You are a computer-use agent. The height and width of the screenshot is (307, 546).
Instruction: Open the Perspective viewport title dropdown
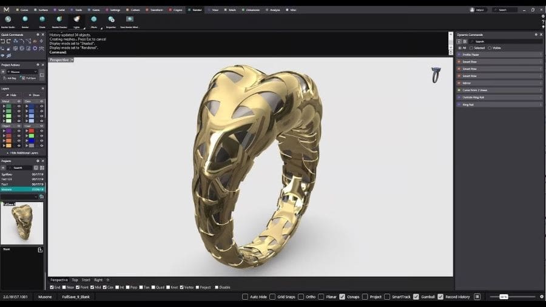click(72, 60)
